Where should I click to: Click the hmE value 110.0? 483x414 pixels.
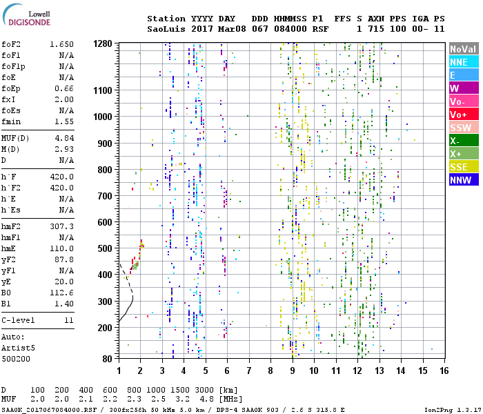(61, 248)
